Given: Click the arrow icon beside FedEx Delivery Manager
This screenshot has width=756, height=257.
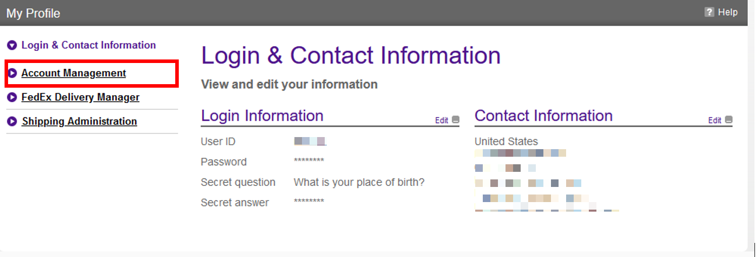Looking at the screenshot, I should pos(13,97).
